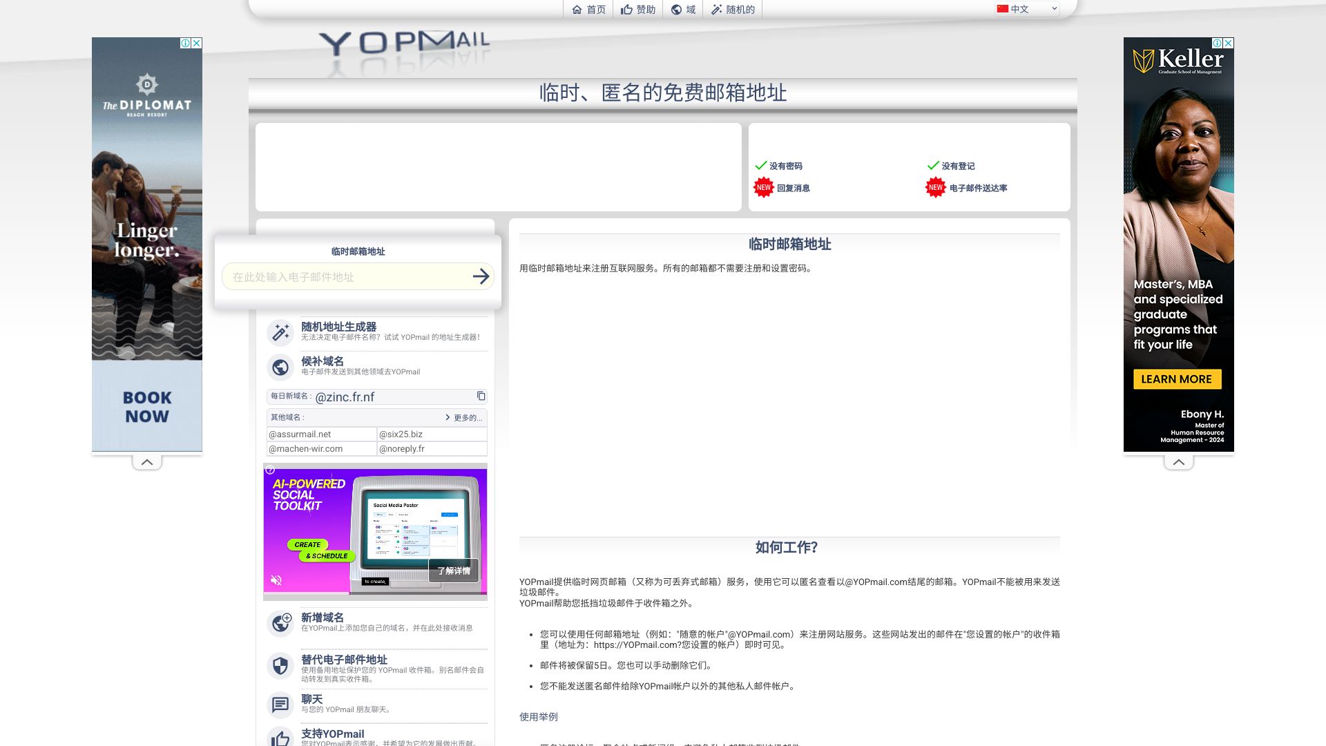
Task: Open the 聊天 chat link
Action: click(x=312, y=699)
